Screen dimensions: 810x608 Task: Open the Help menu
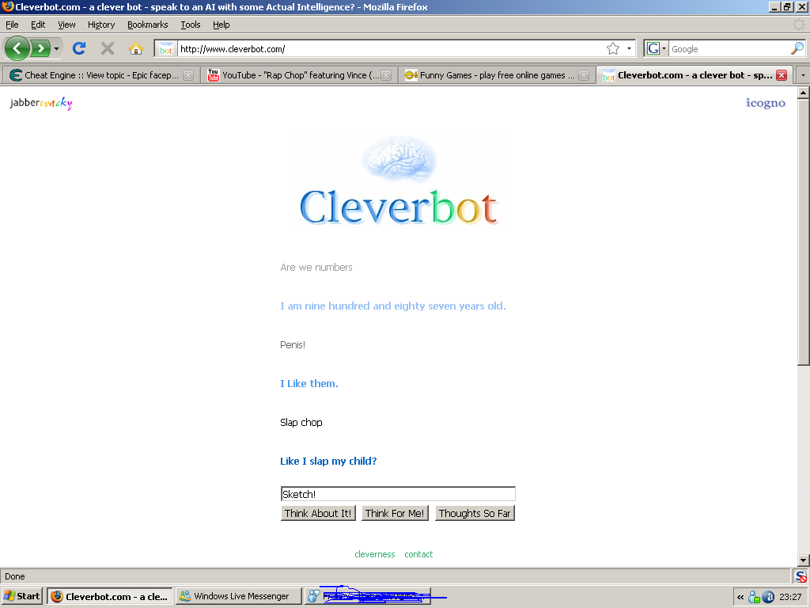221,25
